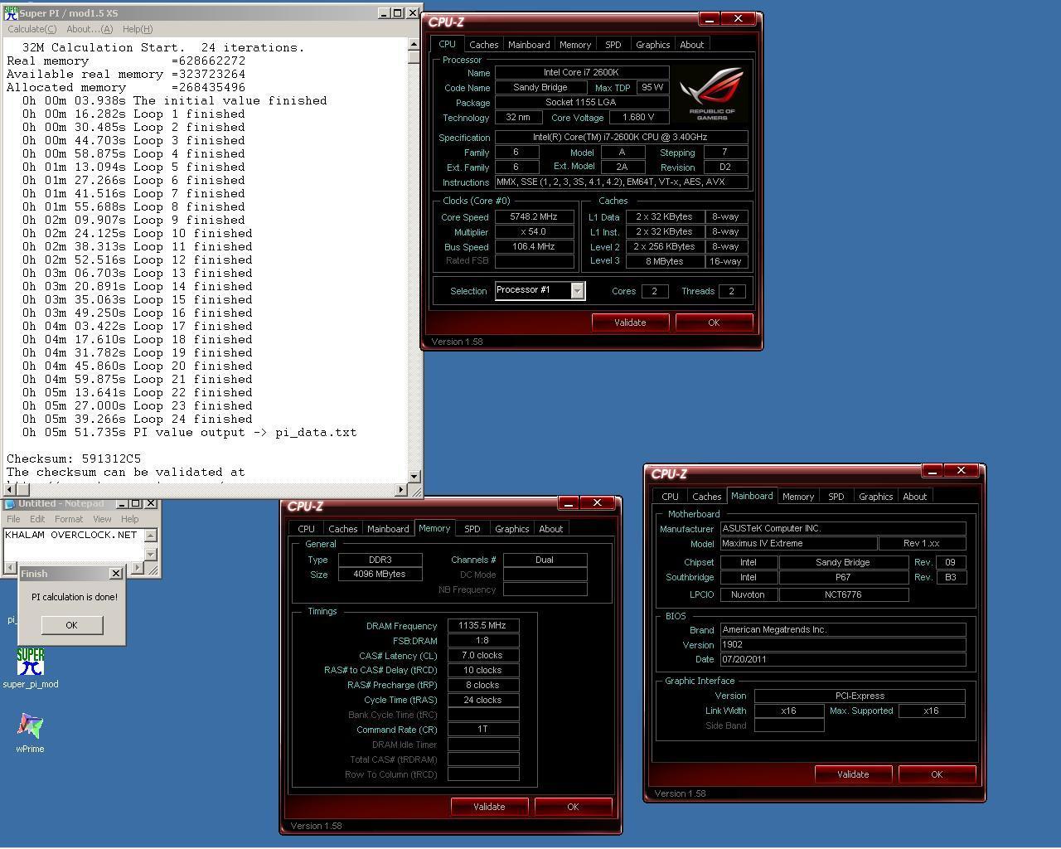Click the CAS# Latency 7.0 clocks value
Screen dimensions: 1061x849
coord(483,656)
